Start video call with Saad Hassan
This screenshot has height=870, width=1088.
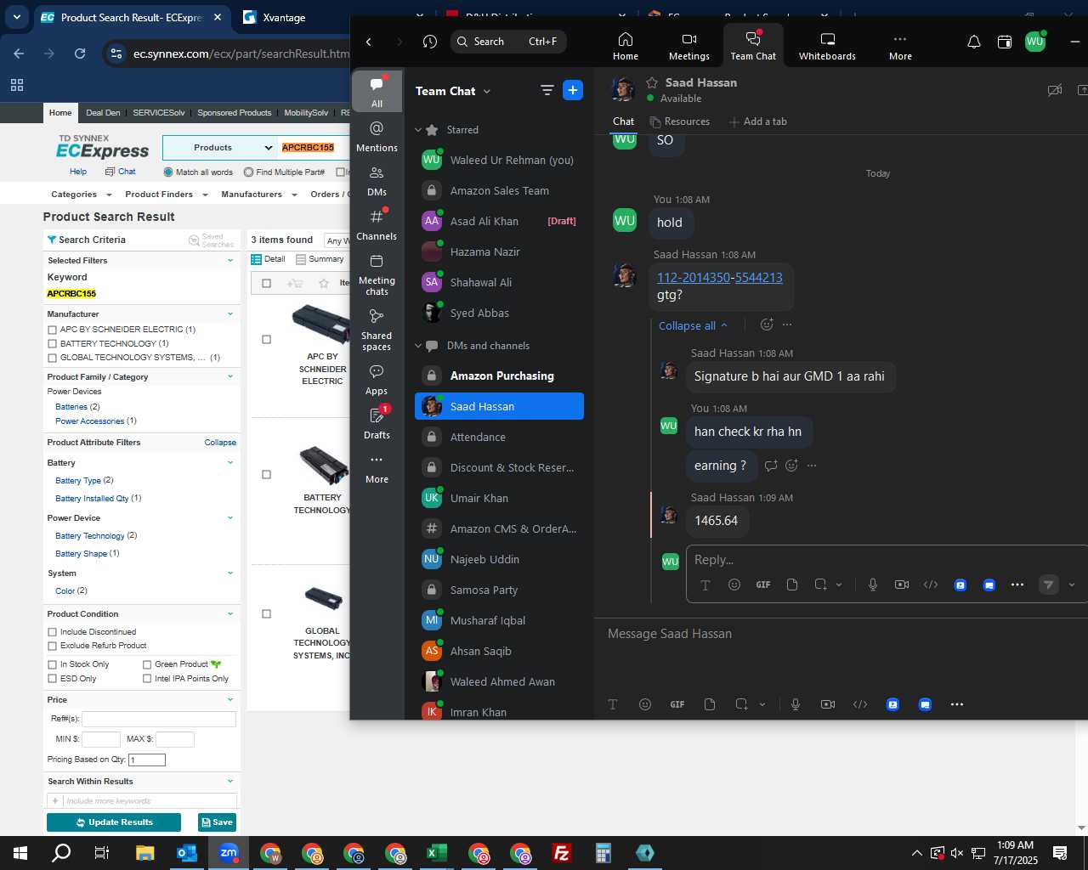coord(1055,90)
